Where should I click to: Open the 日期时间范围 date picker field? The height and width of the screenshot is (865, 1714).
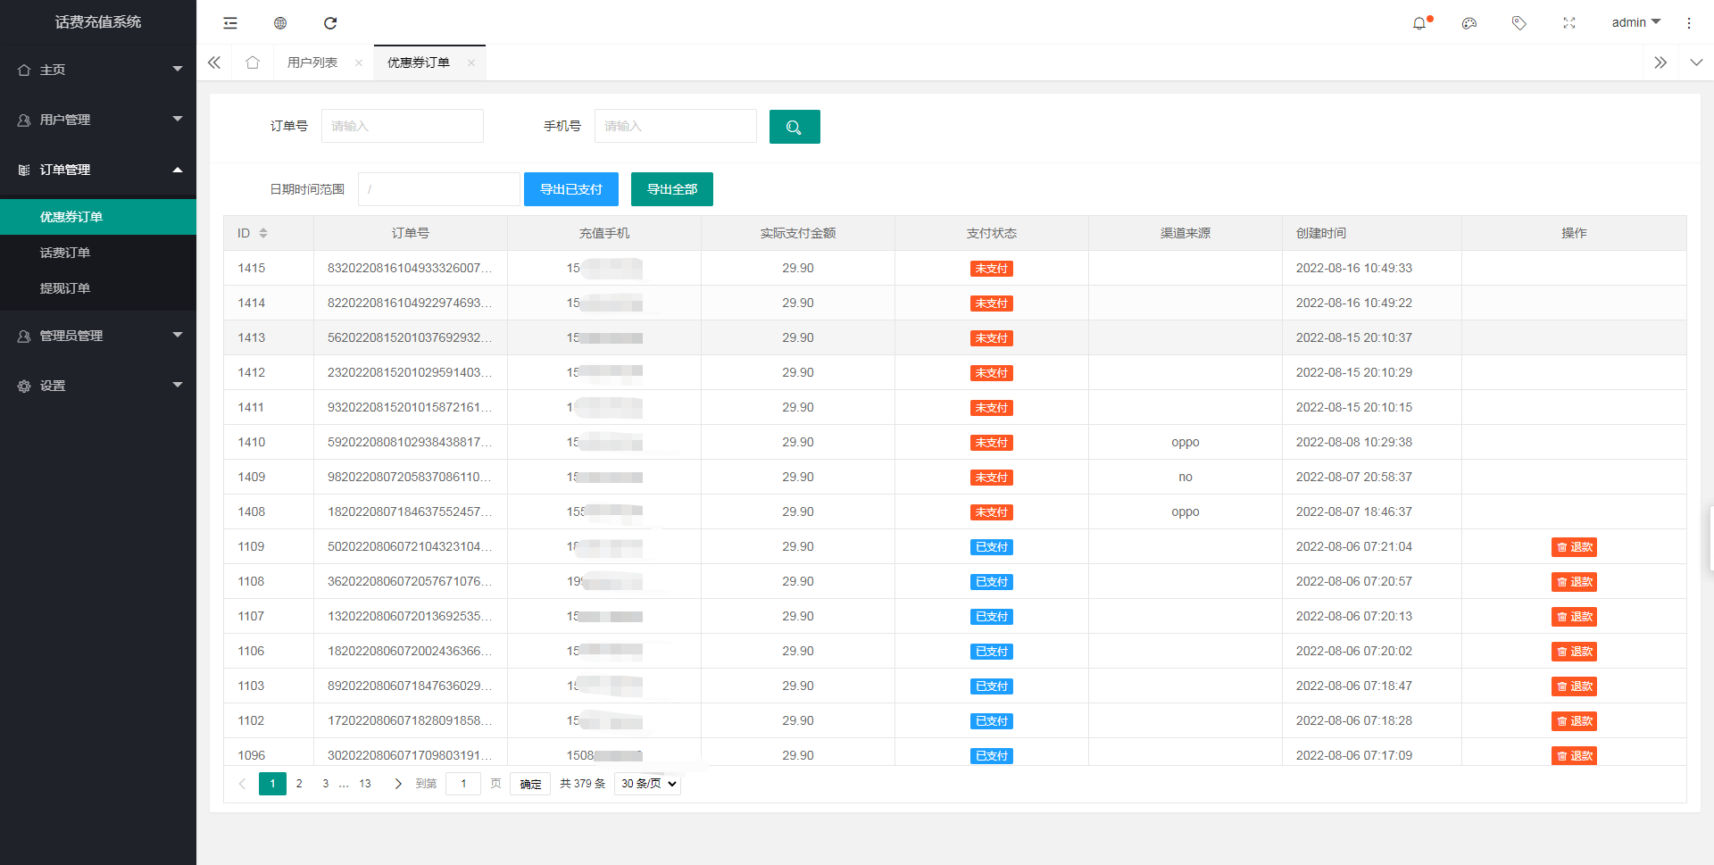pos(439,189)
